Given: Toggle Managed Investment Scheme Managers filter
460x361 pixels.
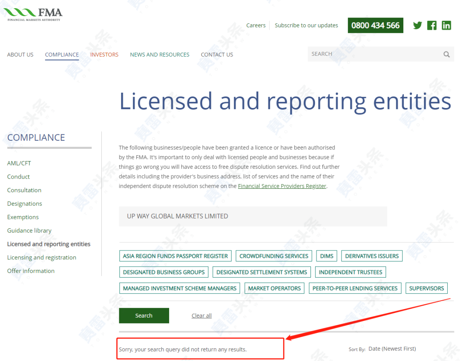Looking at the screenshot, I should 180,288.
